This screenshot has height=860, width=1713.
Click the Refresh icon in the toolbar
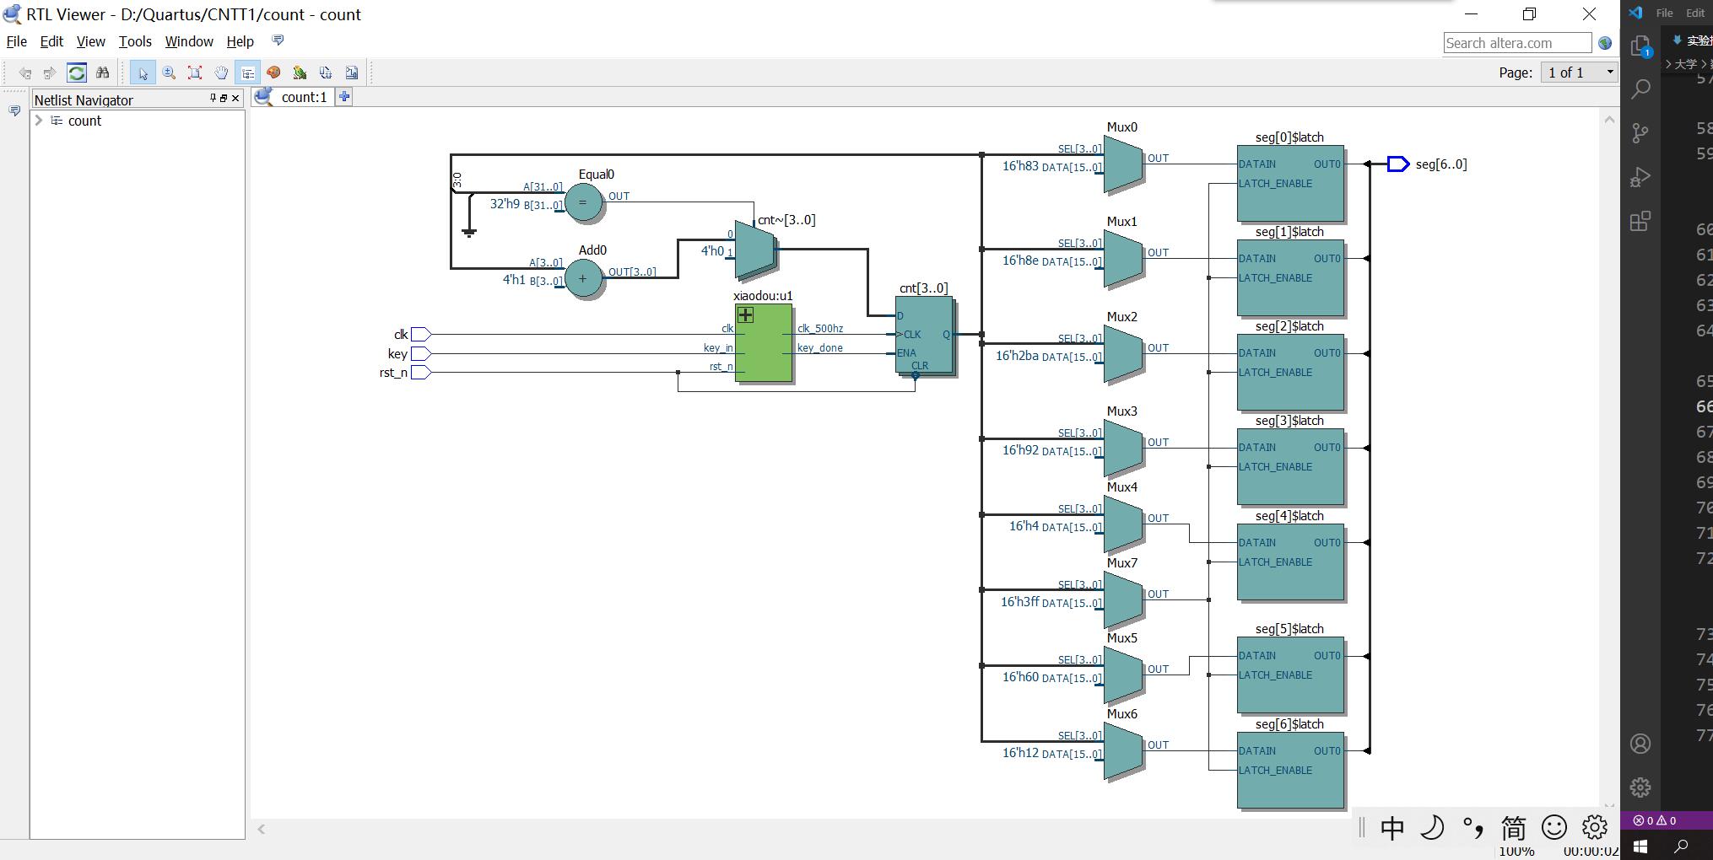point(77,73)
